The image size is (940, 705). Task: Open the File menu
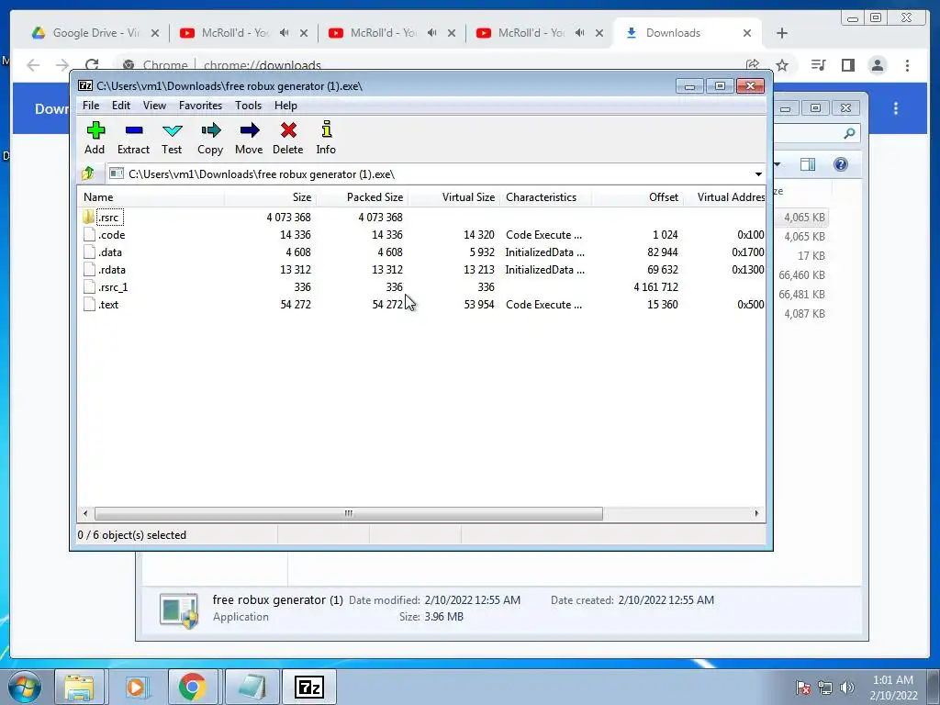(91, 106)
